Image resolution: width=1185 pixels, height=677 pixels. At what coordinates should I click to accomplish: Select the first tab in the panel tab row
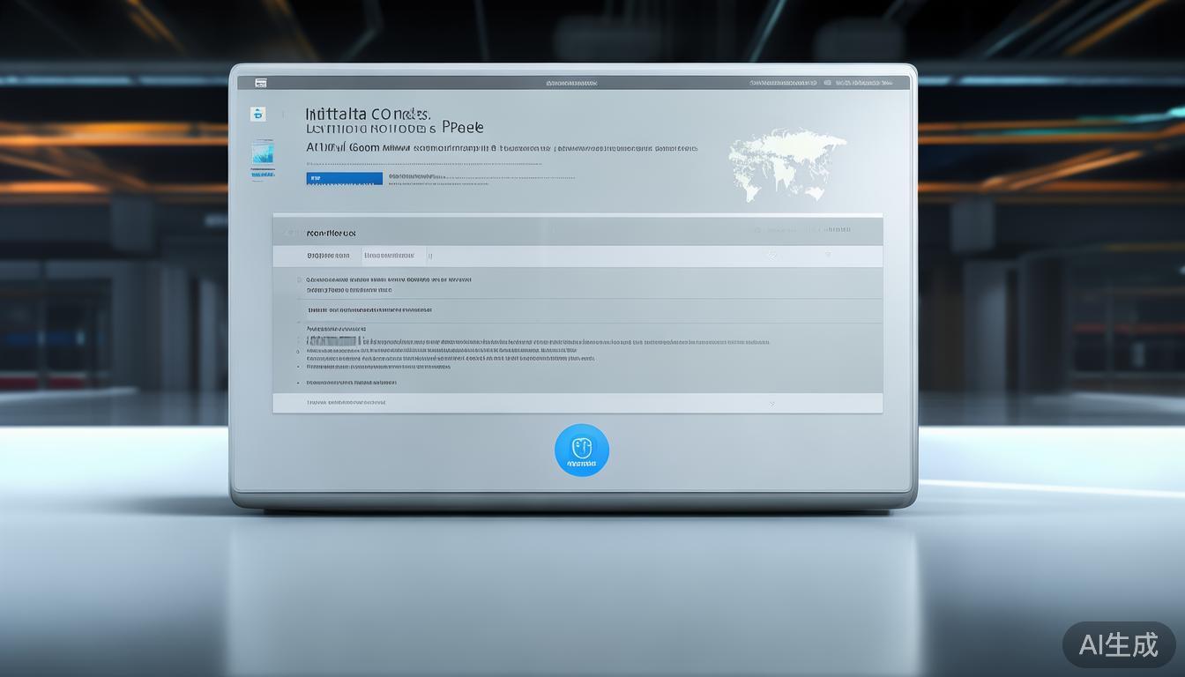(328, 256)
